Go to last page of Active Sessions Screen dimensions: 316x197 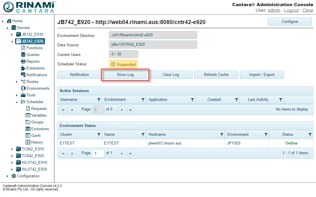130,109
